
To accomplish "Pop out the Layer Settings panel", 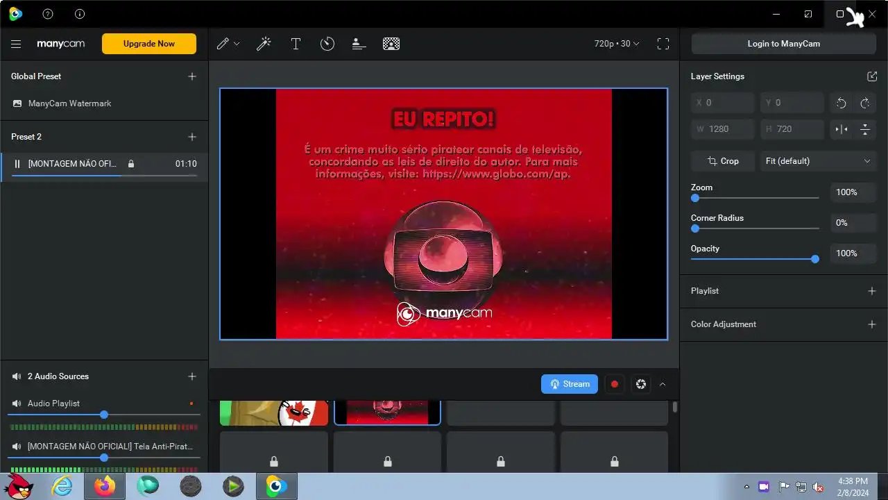I will pyautogui.click(x=872, y=76).
